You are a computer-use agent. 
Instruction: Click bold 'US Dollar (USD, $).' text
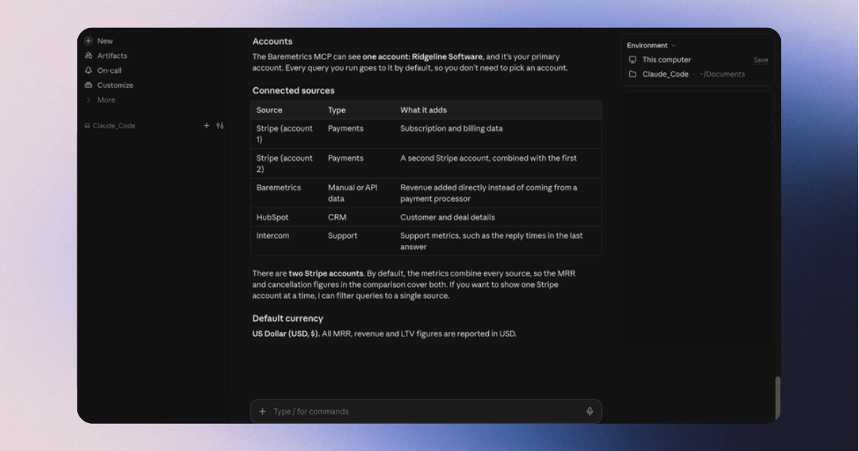tap(286, 334)
